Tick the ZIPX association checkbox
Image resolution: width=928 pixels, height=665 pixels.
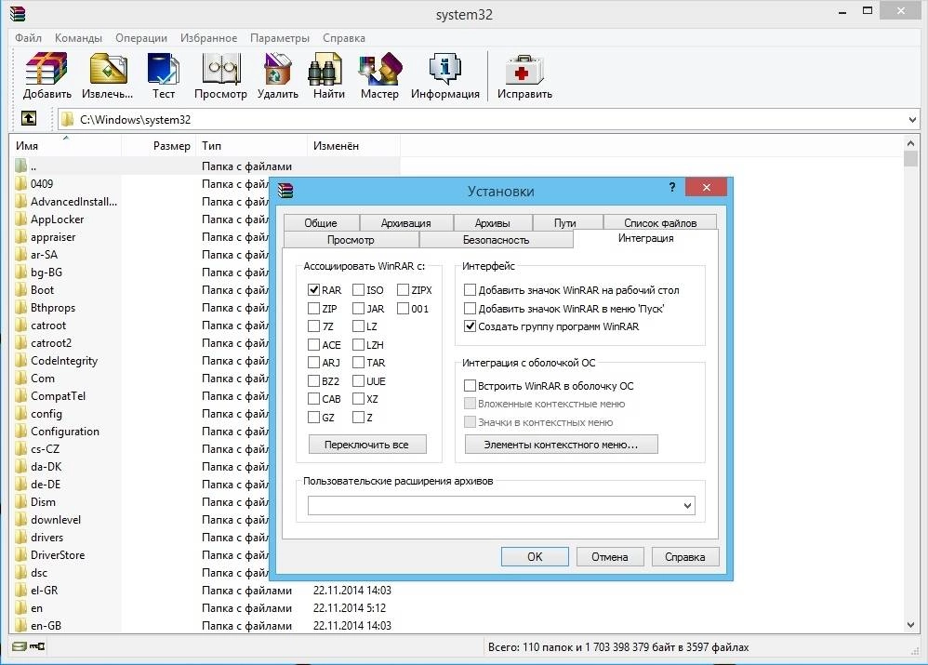pyautogui.click(x=403, y=290)
